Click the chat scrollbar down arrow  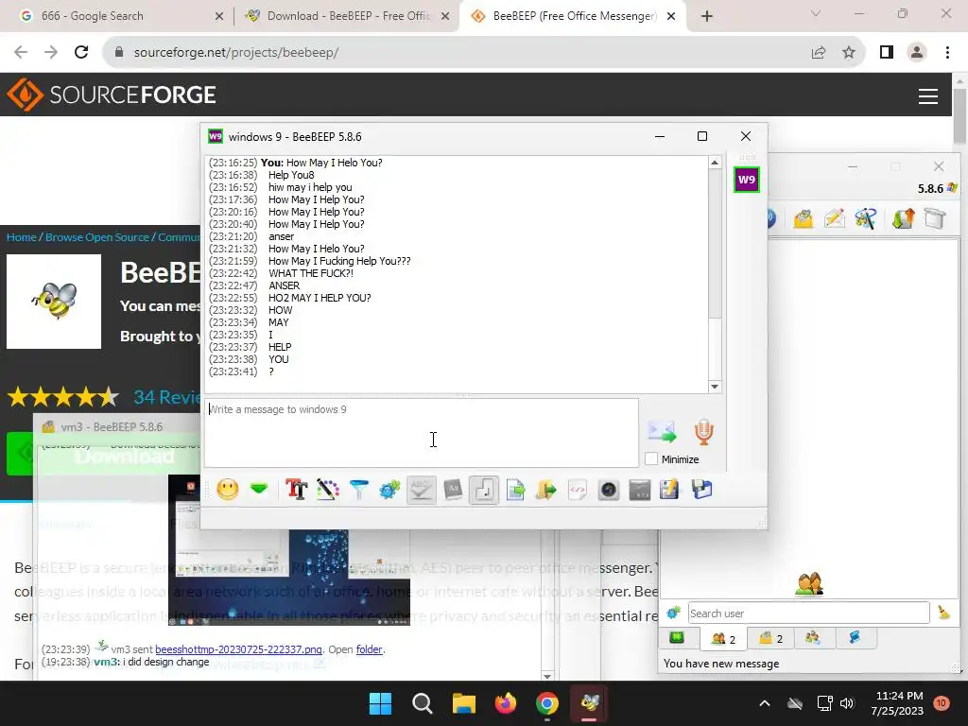click(715, 387)
